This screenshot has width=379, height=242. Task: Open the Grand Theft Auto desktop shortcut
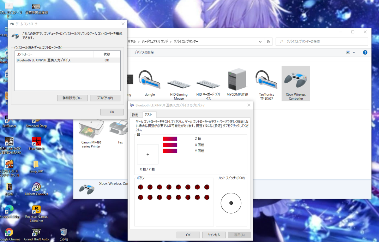tap(36, 234)
